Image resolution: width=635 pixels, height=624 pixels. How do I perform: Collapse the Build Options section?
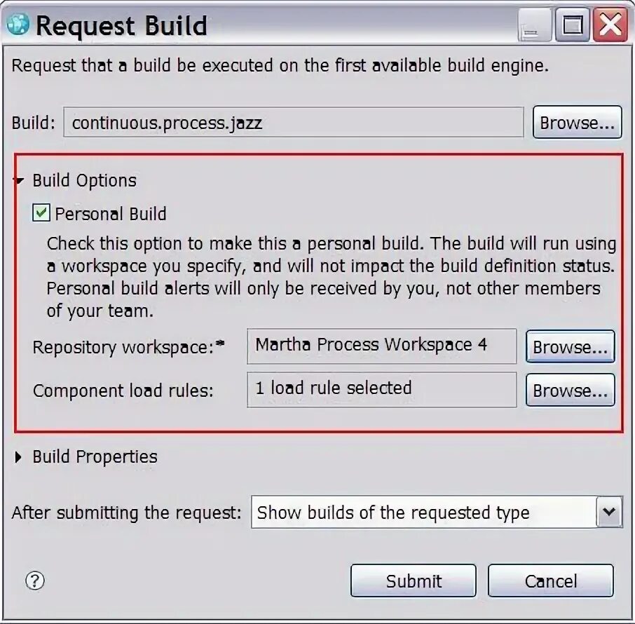19,180
